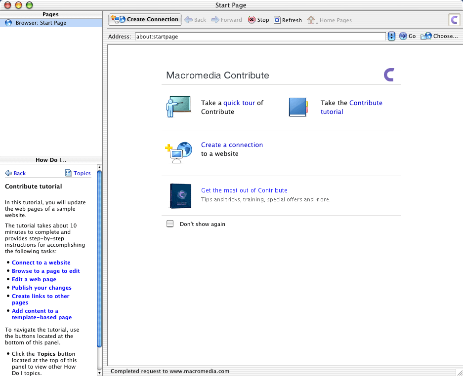
Task: Click Back in the How Do I panel
Action: click(16, 173)
